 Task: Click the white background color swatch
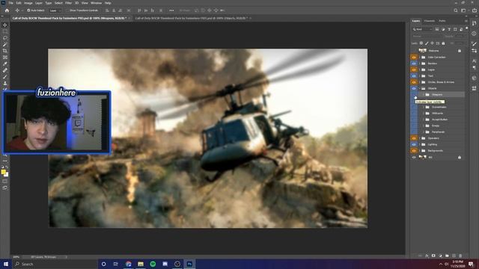[7, 175]
